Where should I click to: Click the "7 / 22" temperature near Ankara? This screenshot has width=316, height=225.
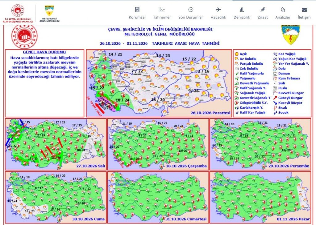tap(137, 71)
